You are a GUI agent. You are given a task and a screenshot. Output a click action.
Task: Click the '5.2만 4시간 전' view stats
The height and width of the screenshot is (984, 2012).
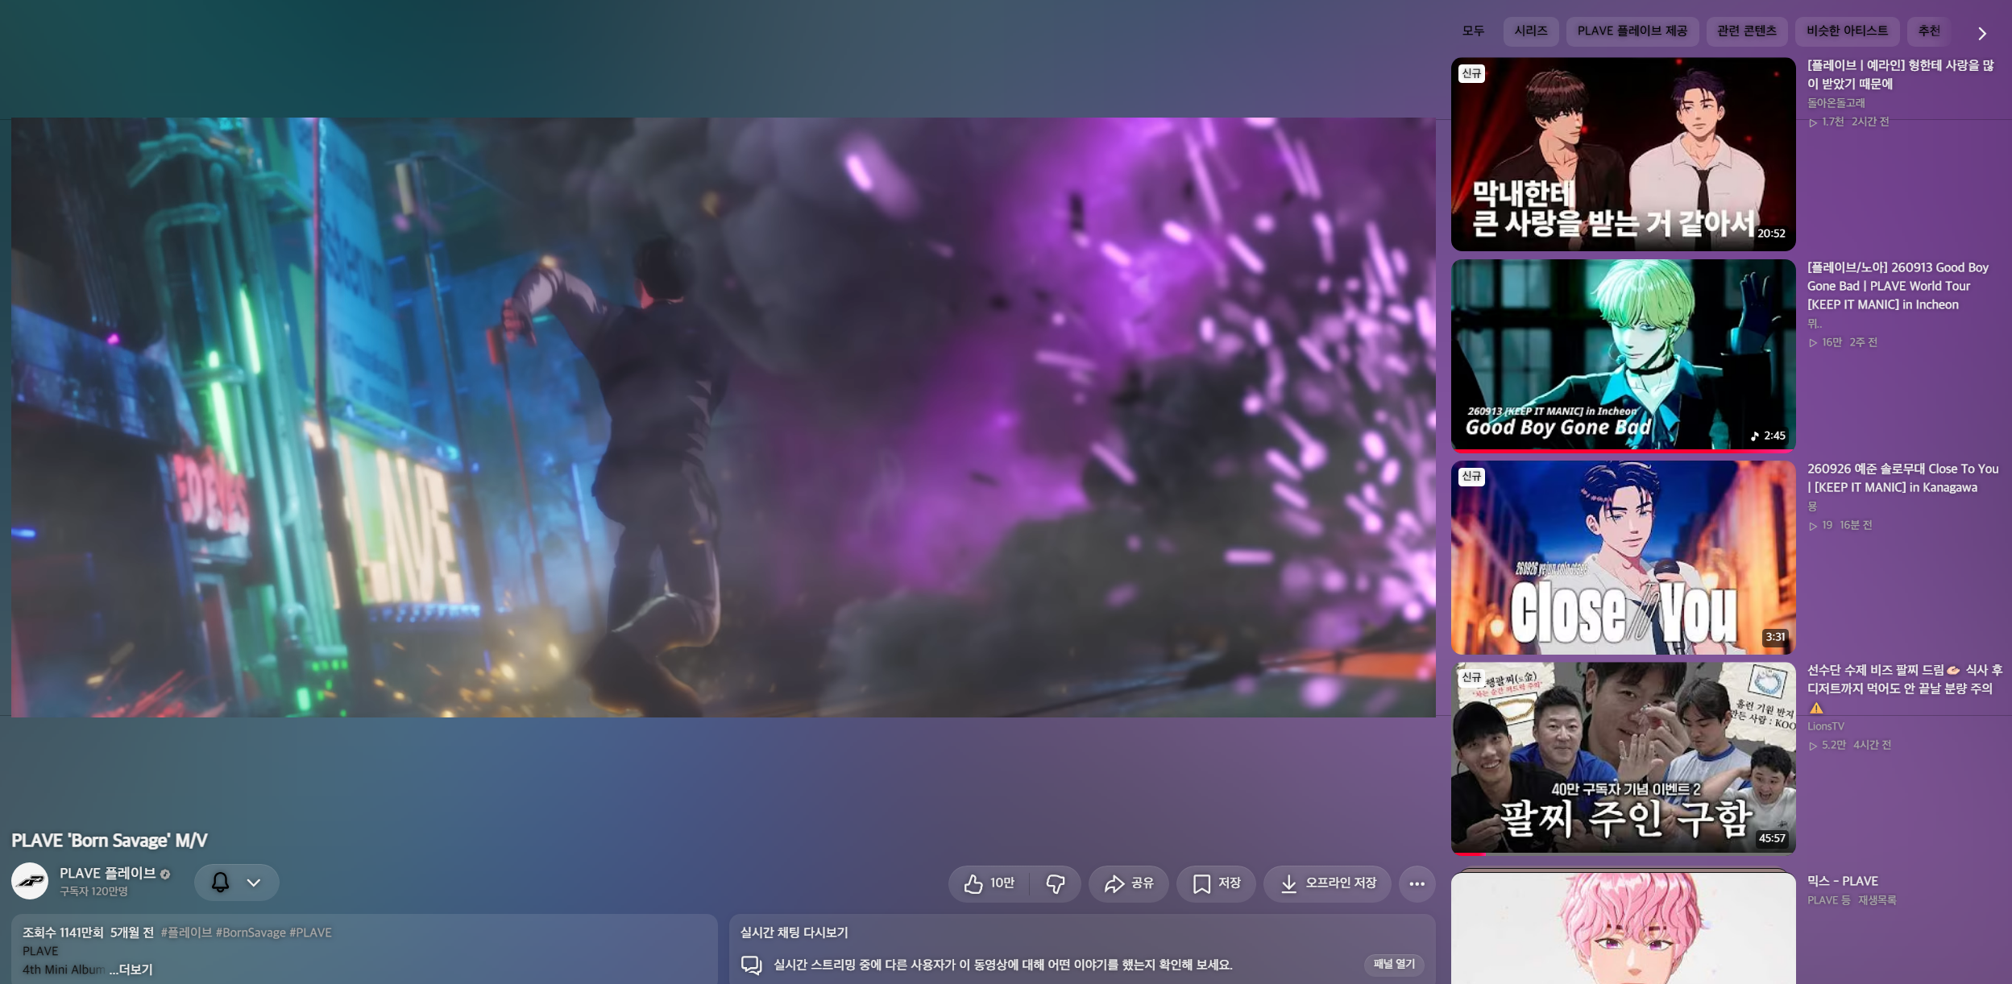1850,746
